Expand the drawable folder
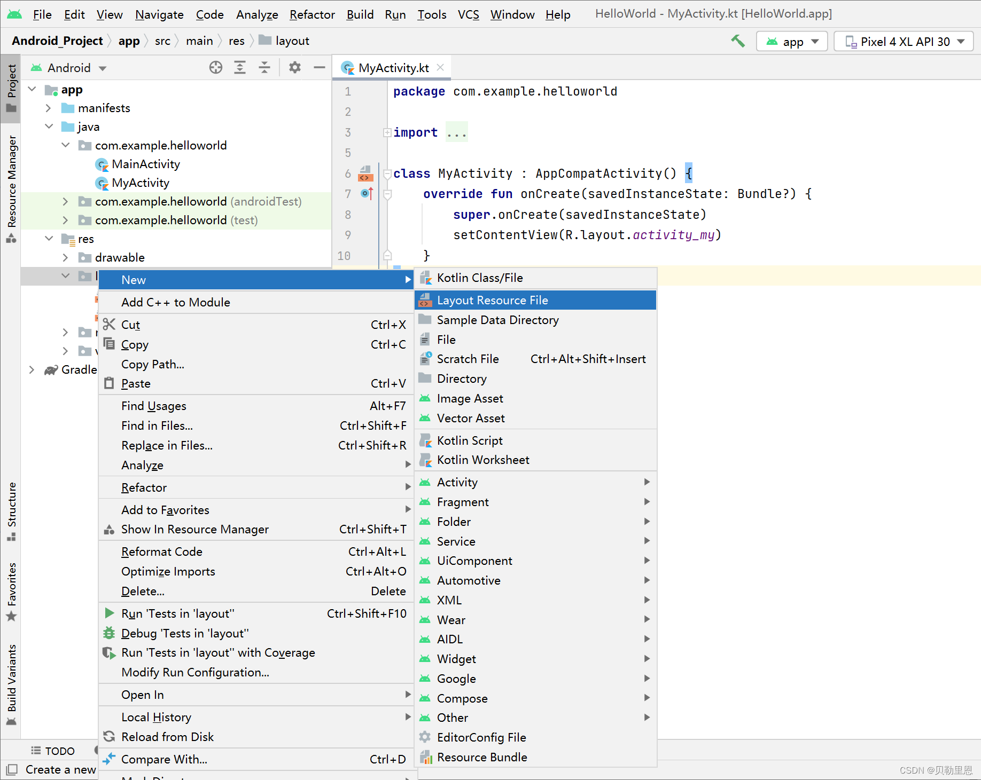981x780 pixels. [65, 257]
